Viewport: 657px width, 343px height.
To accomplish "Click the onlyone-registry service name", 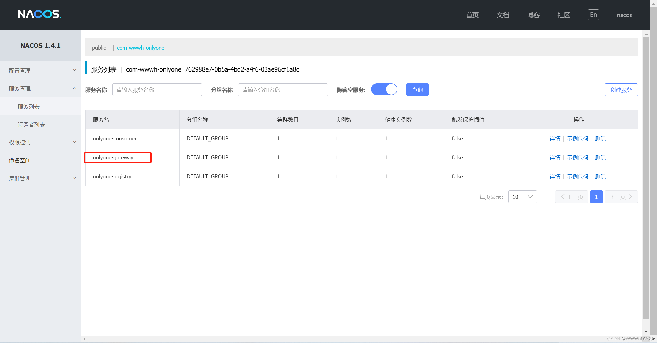I will tap(112, 177).
